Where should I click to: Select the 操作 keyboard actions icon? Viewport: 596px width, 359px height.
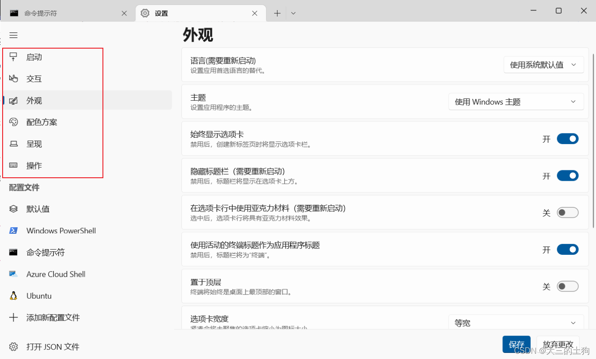click(x=14, y=165)
